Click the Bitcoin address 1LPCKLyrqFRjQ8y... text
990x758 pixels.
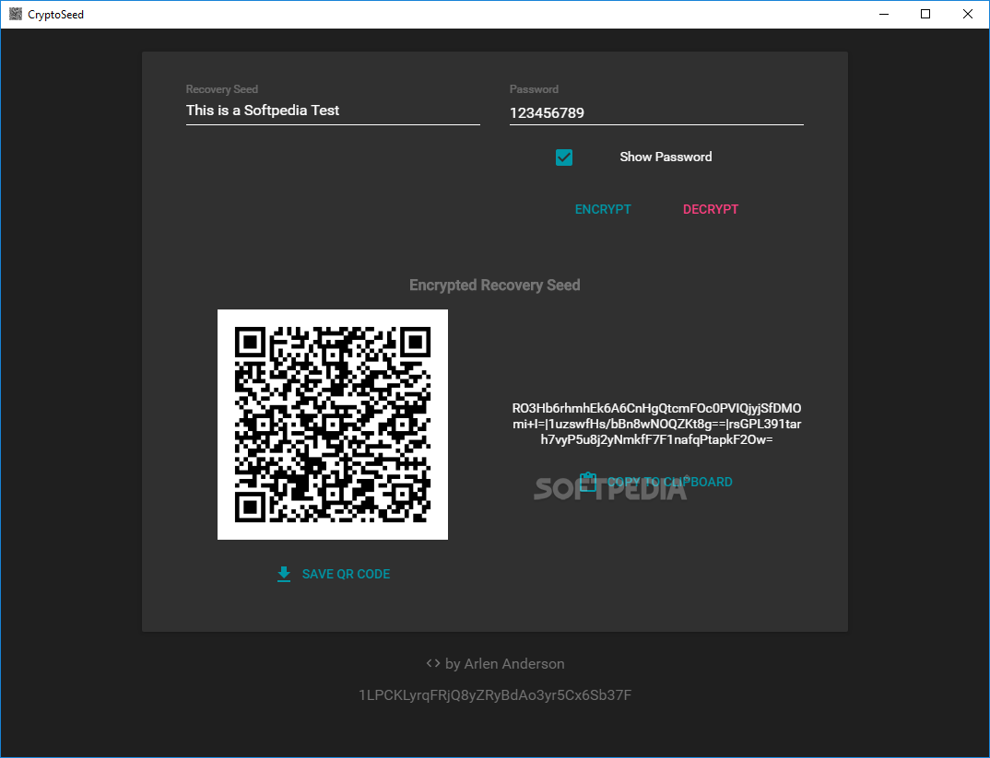pyautogui.click(x=495, y=695)
